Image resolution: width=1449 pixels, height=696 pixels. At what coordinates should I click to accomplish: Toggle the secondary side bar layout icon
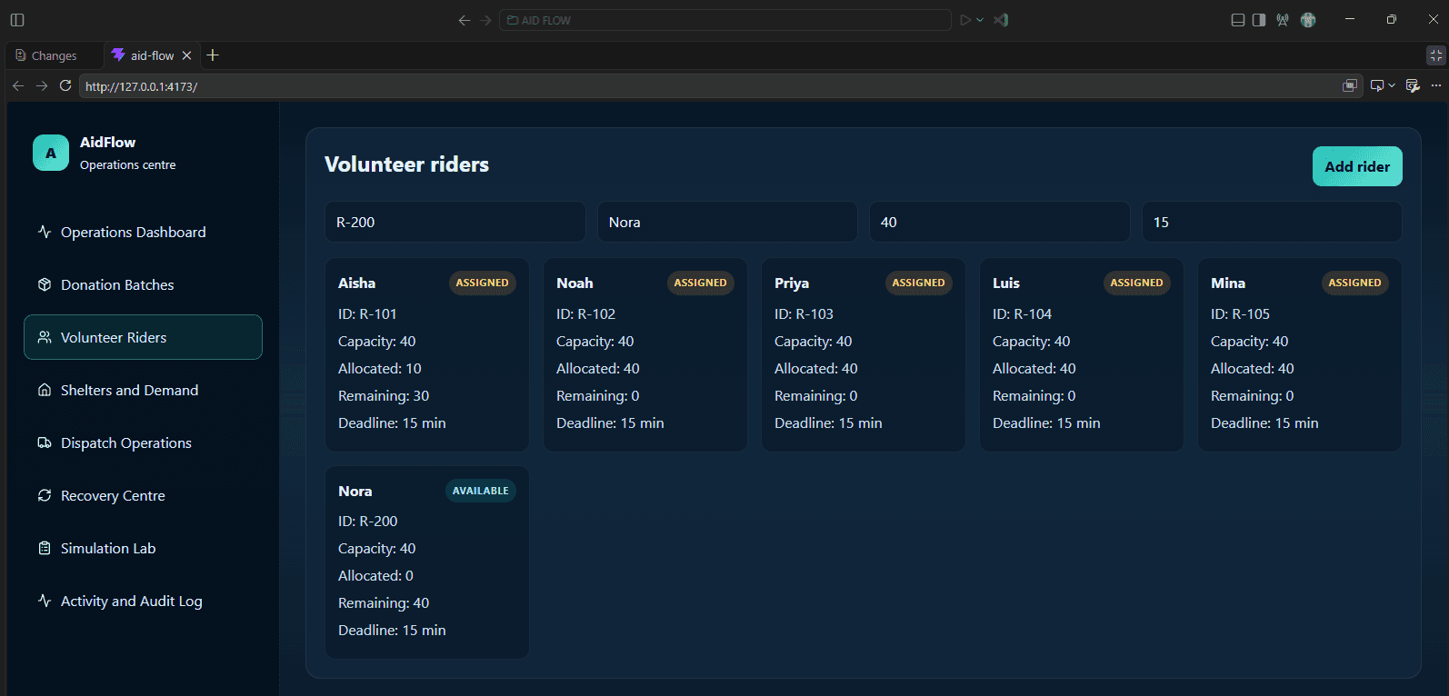pyautogui.click(x=1259, y=20)
